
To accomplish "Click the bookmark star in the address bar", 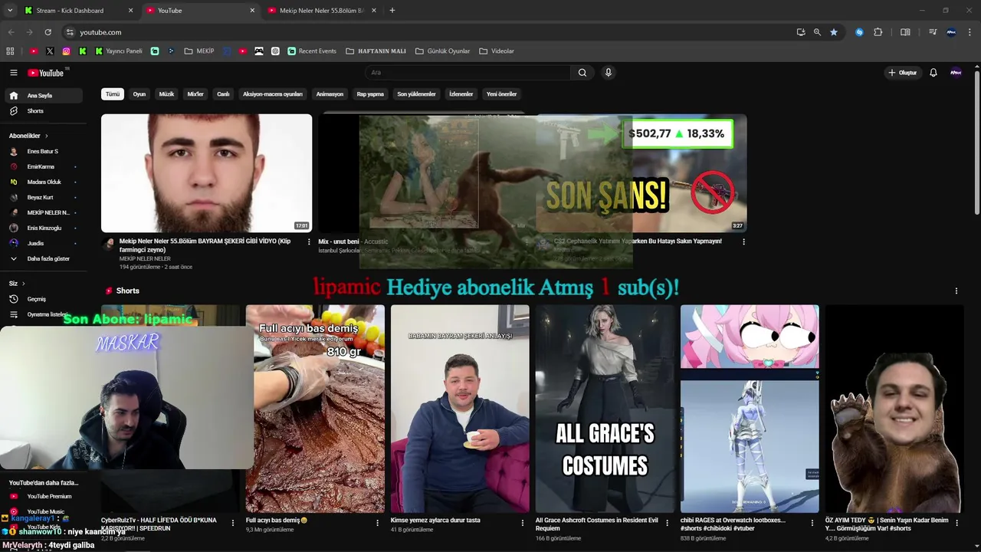I will [834, 32].
